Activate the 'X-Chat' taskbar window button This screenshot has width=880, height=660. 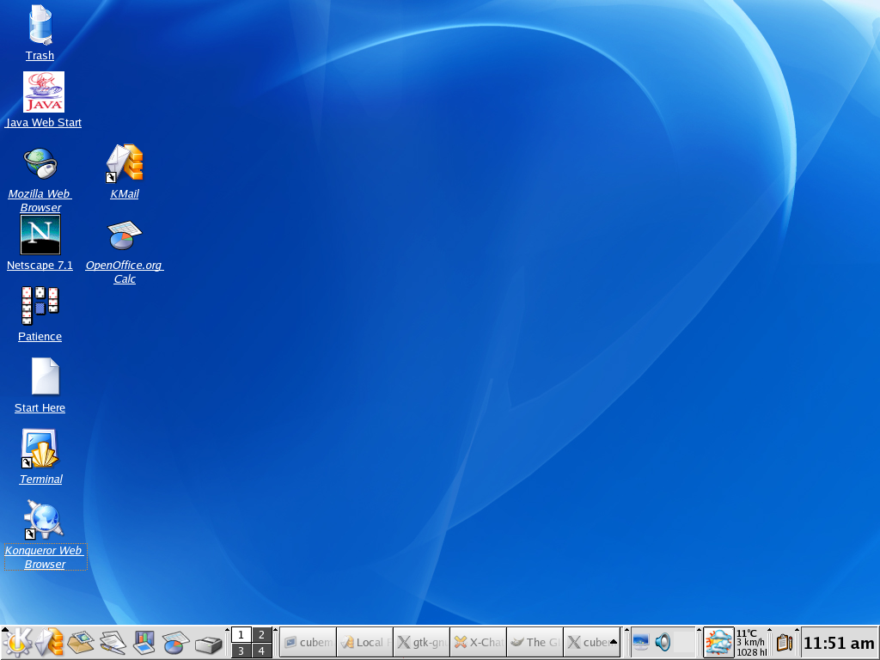478,643
